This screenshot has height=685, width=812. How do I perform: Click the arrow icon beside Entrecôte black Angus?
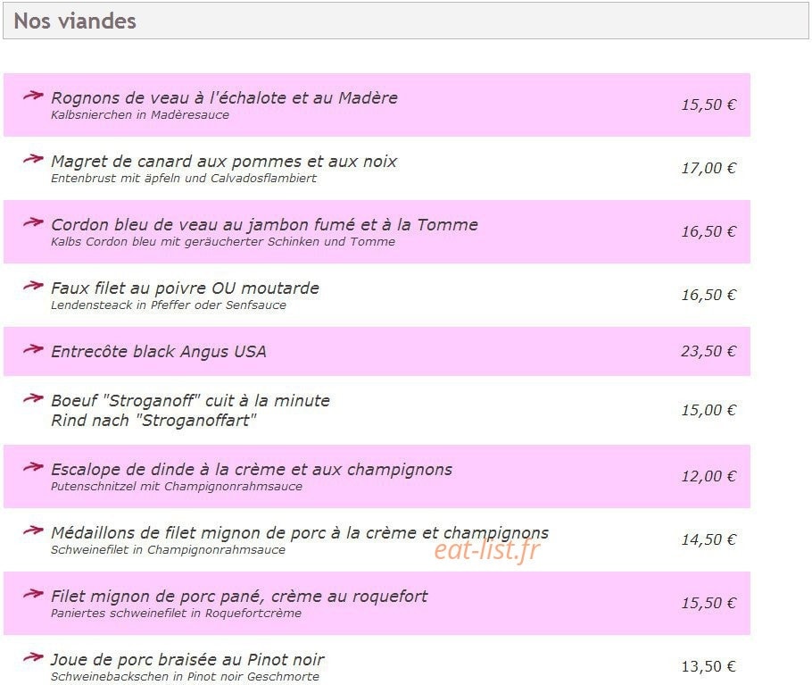coord(33,349)
